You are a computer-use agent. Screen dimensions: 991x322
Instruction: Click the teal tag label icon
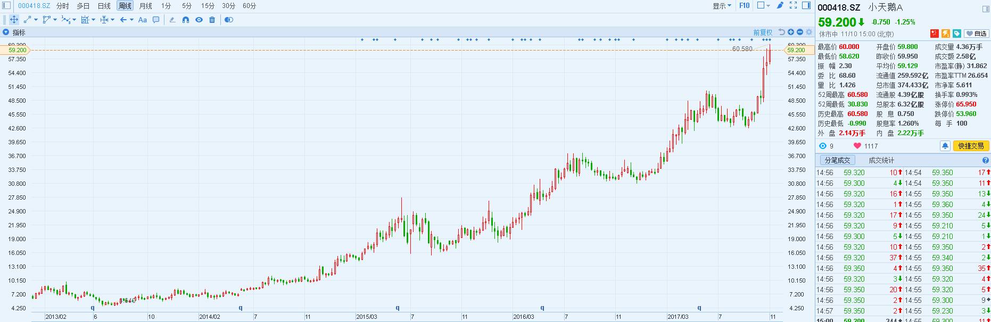(957, 34)
